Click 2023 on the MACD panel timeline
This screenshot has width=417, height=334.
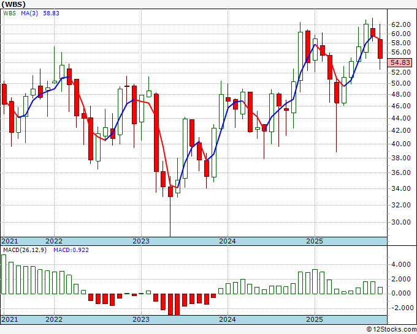[x=141, y=319]
